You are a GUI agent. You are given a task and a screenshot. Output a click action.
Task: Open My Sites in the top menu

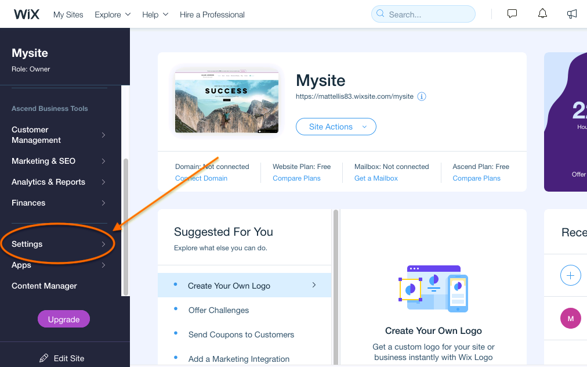coord(68,15)
